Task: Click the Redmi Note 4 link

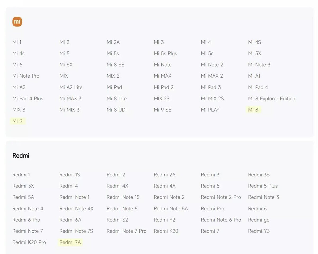Action: click(28, 209)
